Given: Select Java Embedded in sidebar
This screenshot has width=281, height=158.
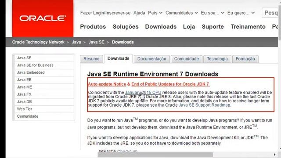Looking at the screenshot, I should [44, 72].
